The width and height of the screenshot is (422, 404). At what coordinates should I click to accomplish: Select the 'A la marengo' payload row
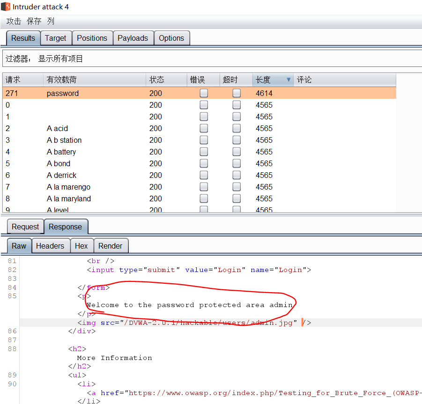199,187
